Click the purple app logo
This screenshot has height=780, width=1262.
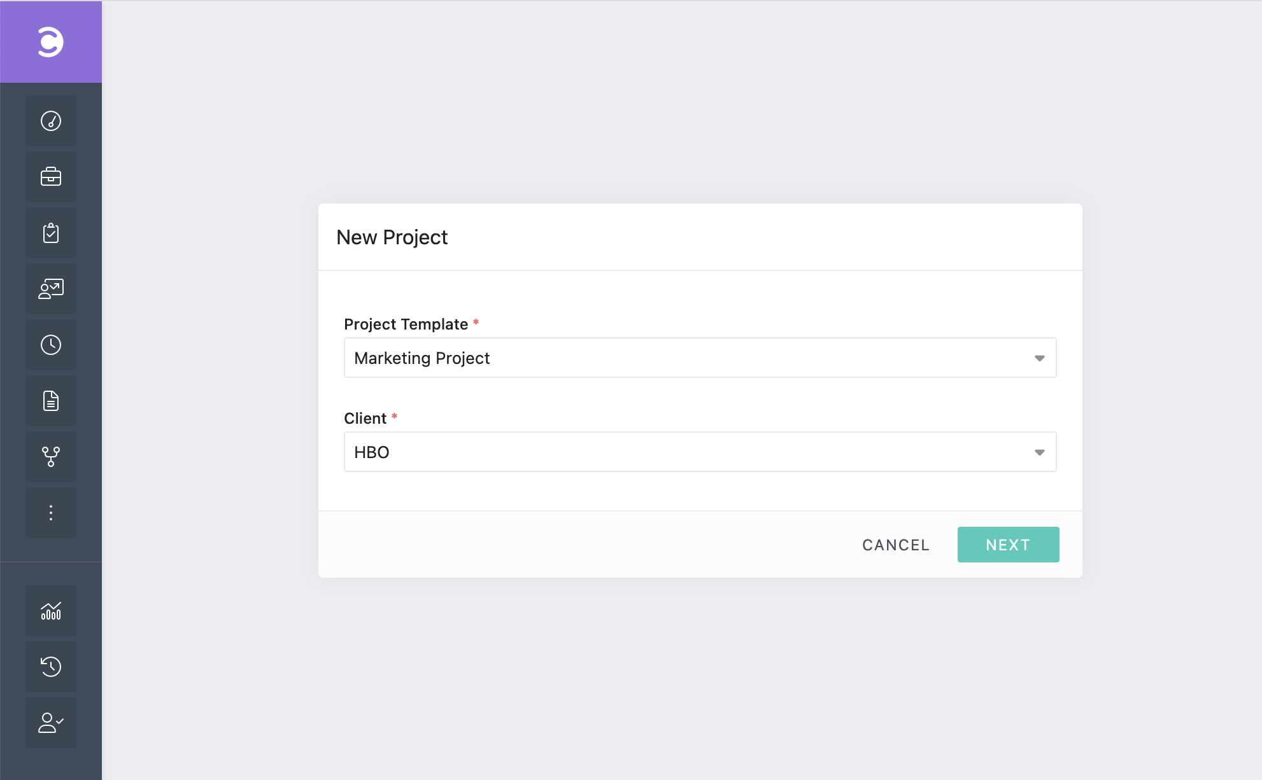pos(51,42)
